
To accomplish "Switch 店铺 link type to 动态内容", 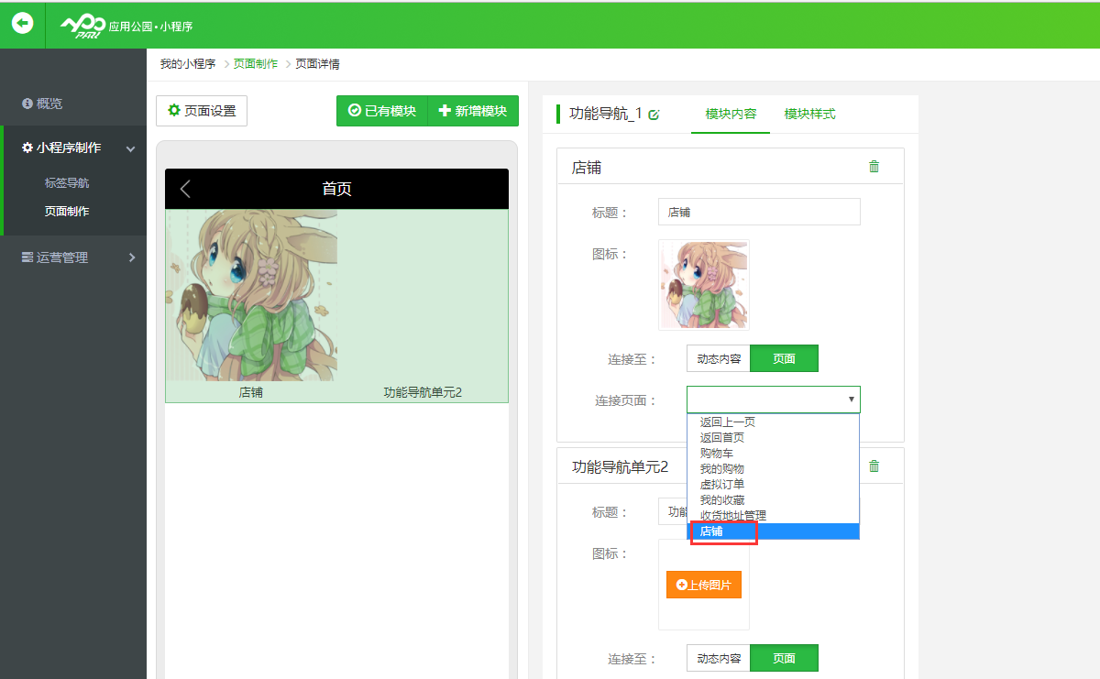I will 719,358.
